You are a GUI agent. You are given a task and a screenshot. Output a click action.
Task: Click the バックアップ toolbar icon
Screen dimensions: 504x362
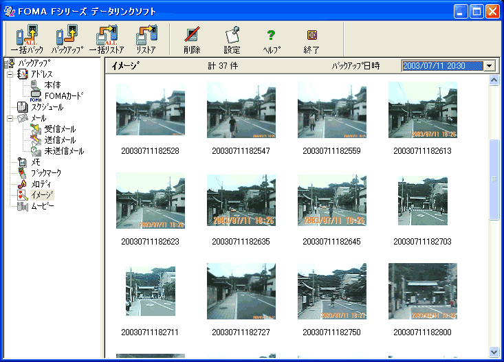(67, 38)
